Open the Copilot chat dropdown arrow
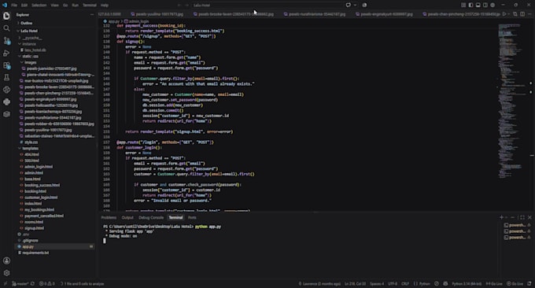 (355, 6)
